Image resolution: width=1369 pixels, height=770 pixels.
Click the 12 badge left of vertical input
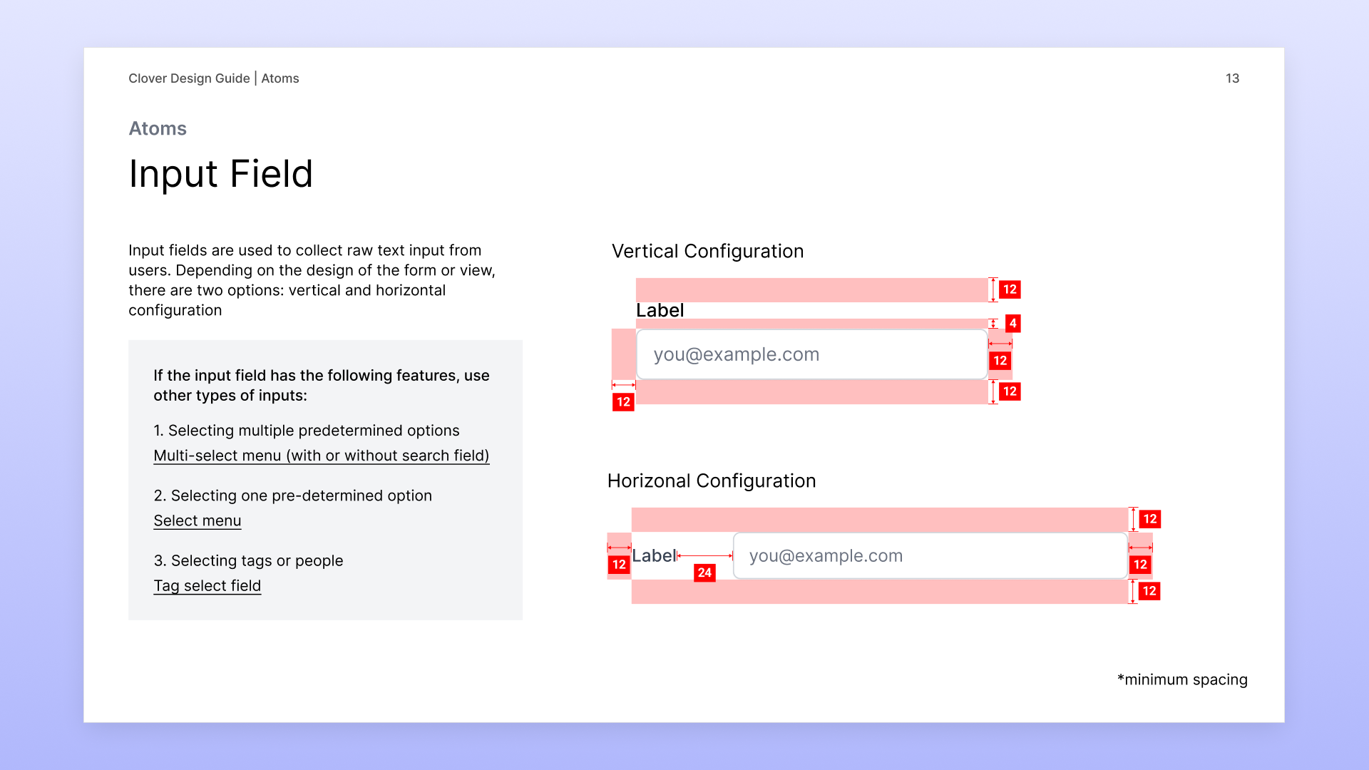[x=623, y=402]
